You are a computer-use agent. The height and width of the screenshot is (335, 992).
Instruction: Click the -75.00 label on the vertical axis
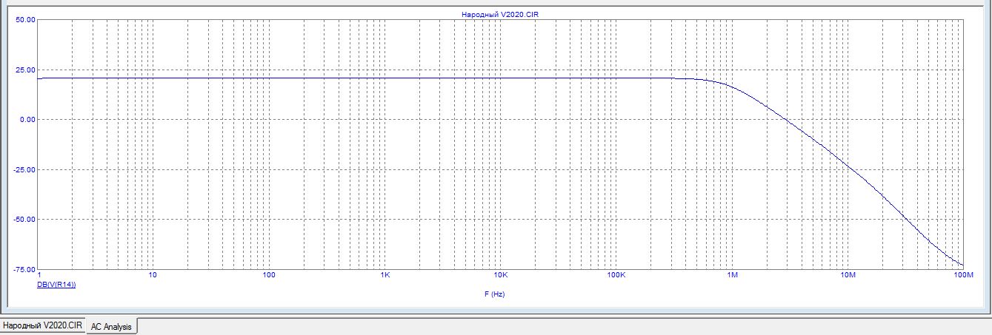pos(24,269)
